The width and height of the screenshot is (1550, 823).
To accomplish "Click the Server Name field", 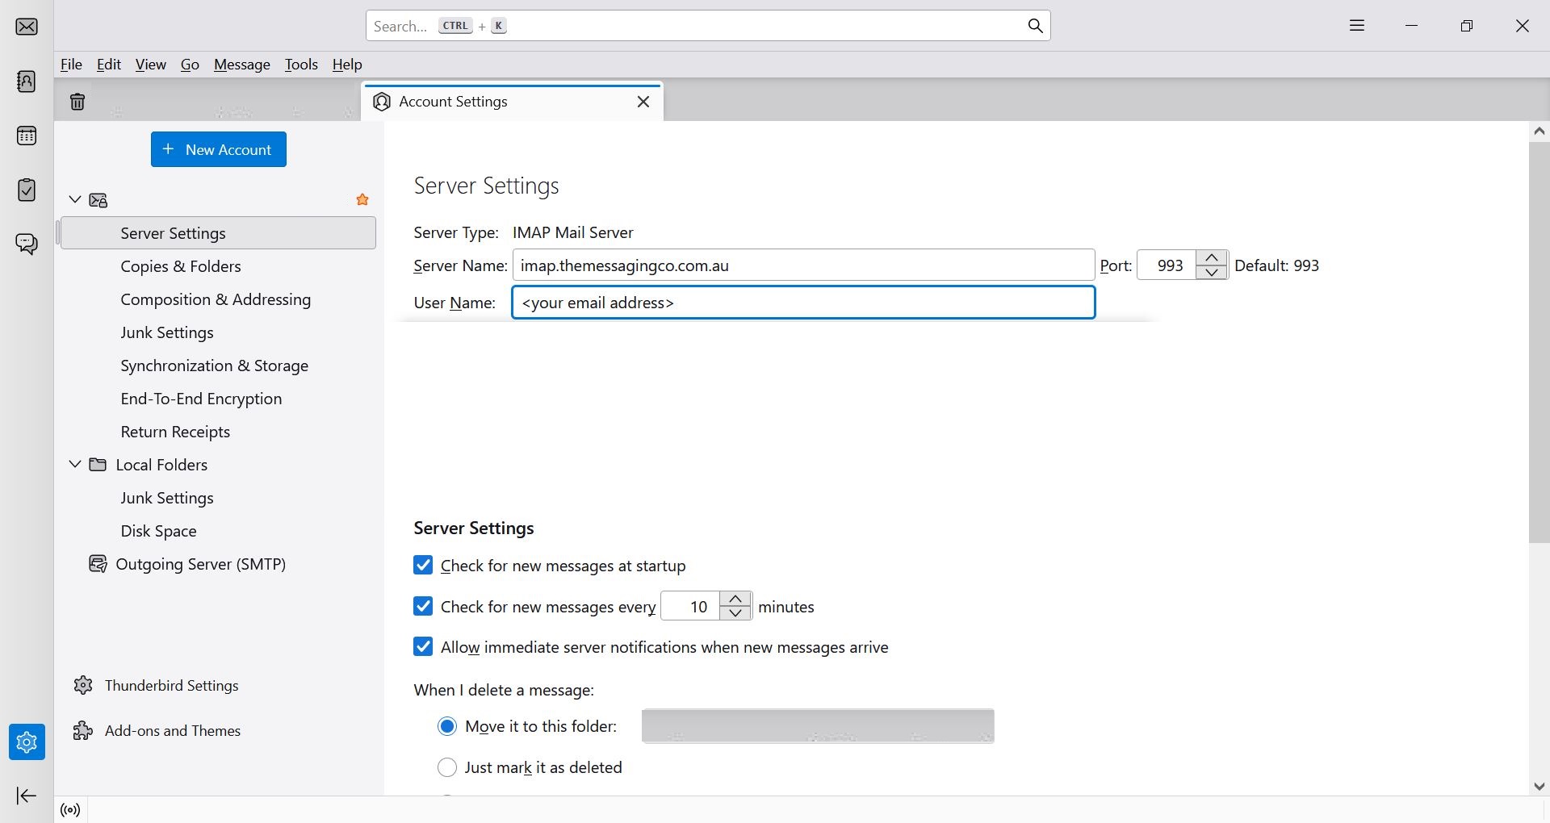I will point(803,265).
